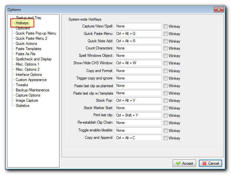Screen dimensions: 231x175
Task: Click the Accept button
Action: (184, 163)
